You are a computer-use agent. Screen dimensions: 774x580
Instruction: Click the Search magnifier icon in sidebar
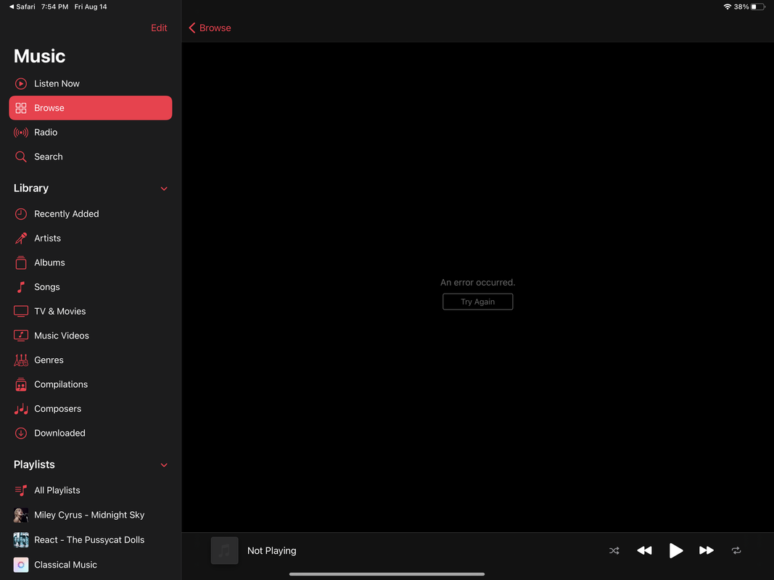(21, 157)
